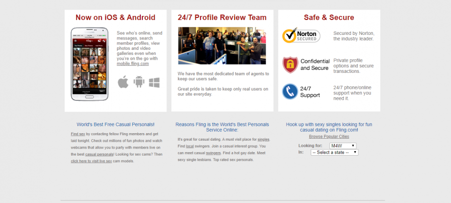Click the smartphone app preview image
Screen dimensions: 451x203
click(90, 64)
